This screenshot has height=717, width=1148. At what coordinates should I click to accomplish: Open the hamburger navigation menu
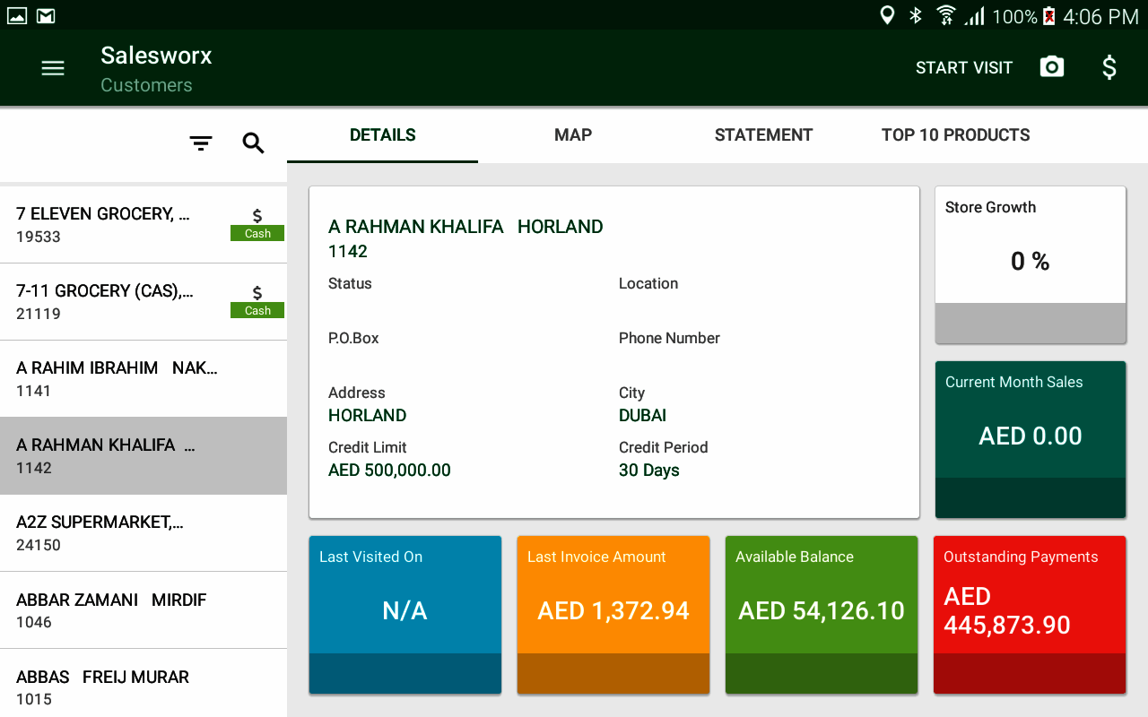(x=53, y=68)
